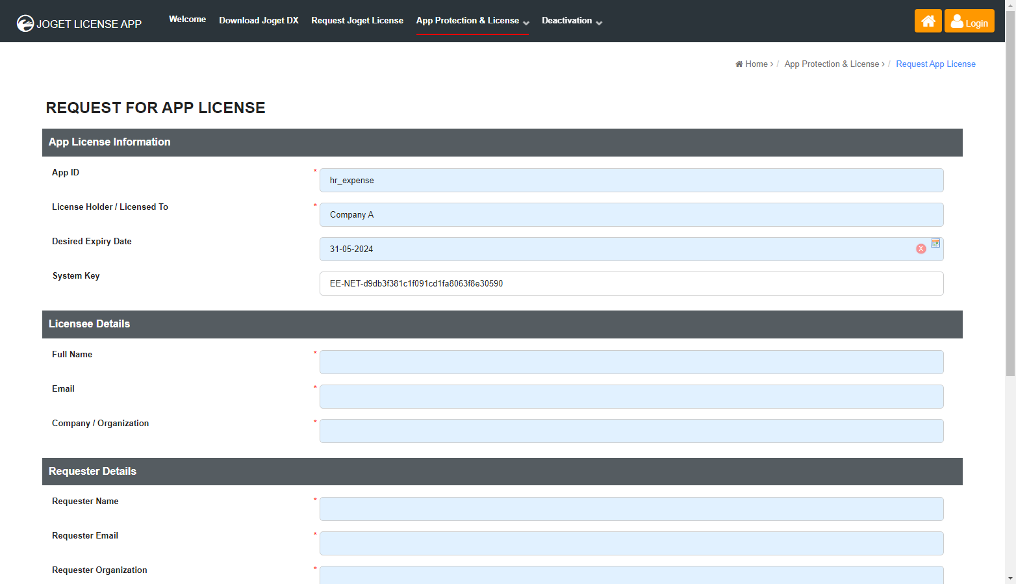Screen dimensions: 1016x584
Task: Click the Request App License breadcrumb
Action: click(x=935, y=64)
